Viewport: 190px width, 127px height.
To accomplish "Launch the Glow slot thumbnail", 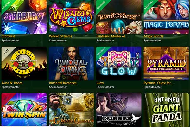I will (119, 63).
